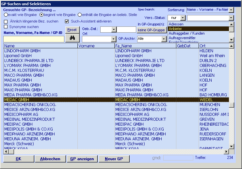Enable 'Ähnlich klingende Bez. suchen' checkbox
Screen dimensions: 242x169
pyautogui.click(x=6, y=22)
